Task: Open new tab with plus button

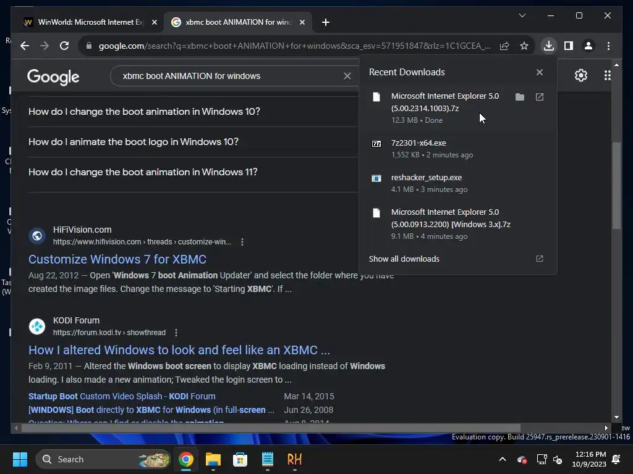Action: coord(326,22)
